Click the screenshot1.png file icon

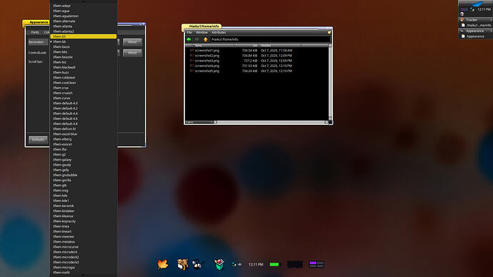(191, 50)
